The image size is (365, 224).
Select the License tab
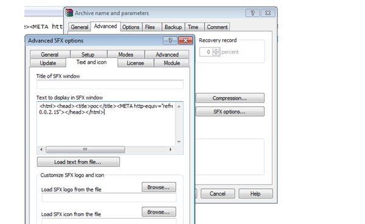click(135, 63)
